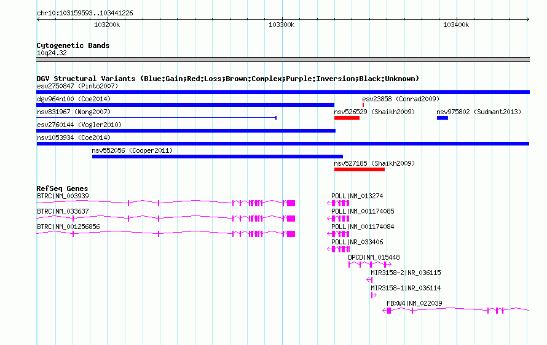Image resolution: width=547 pixels, height=345 pixels.
Task: Click the 103400k ruler position label
Action: 456,25
